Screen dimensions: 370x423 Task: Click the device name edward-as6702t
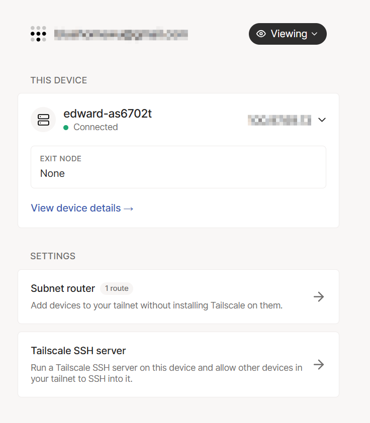pyautogui.click(x=108, y=114)
